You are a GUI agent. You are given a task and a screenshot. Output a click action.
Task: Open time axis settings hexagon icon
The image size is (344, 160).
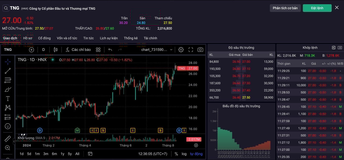(196, 145)
